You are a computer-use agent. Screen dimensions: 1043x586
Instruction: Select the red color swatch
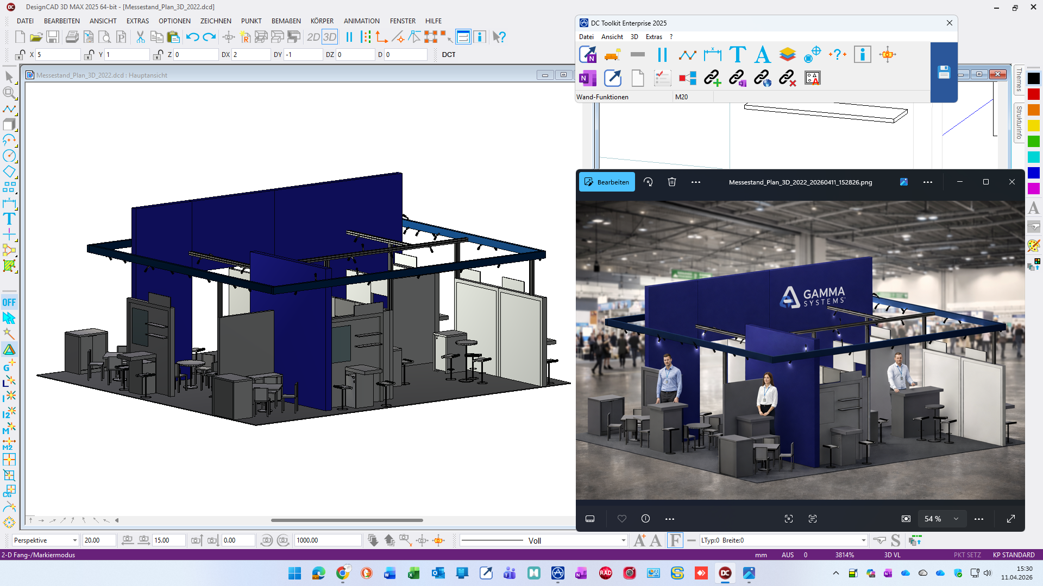(x=1033, y=94)
